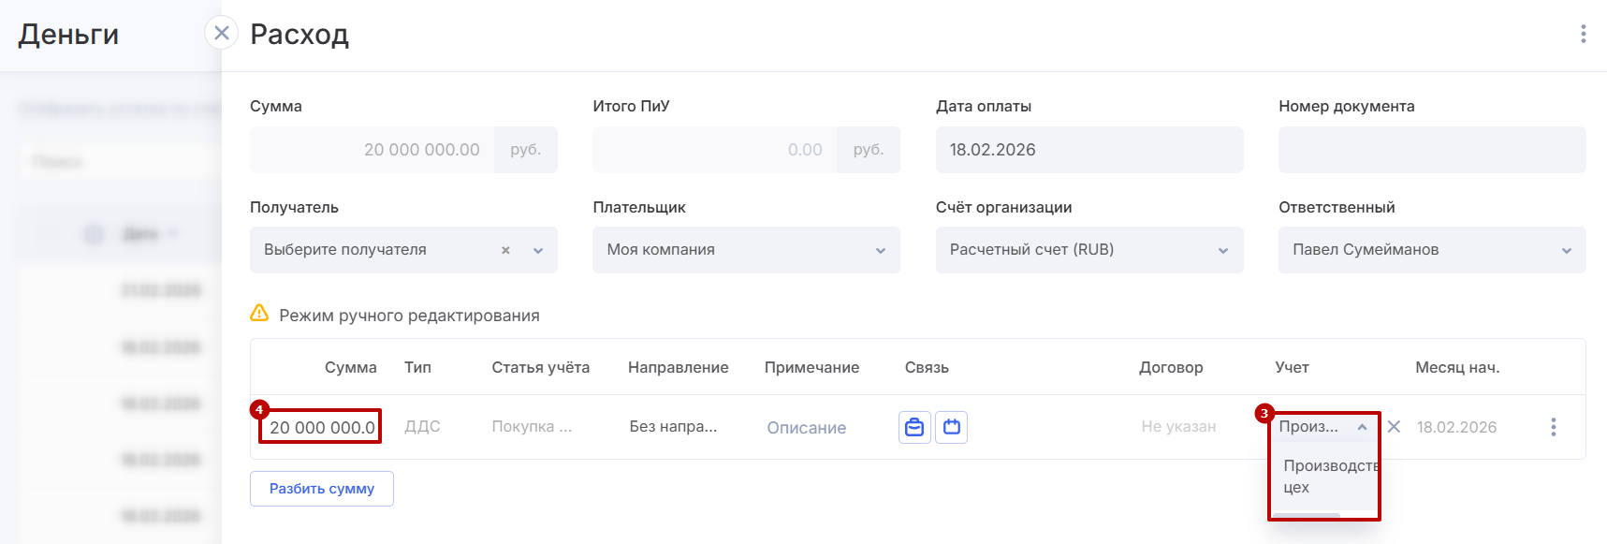Viewport: 1607px width, 544px height.
Task: Click the Дата оплаты field with 18.02.2026
Action: [x=1088, y=150]
